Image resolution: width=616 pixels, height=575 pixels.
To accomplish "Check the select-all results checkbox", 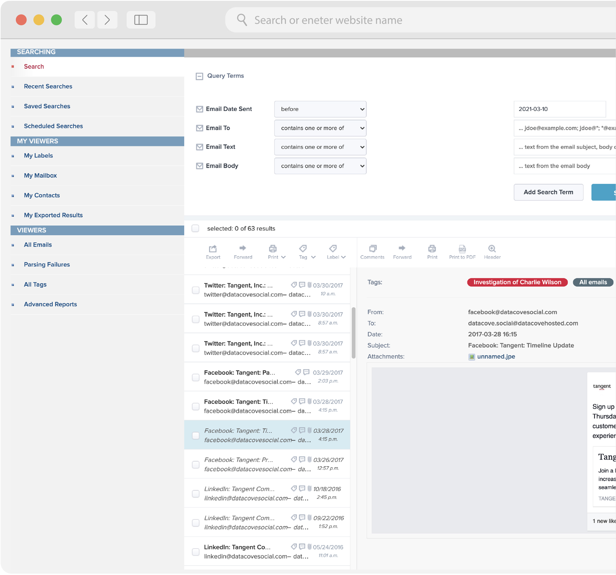I will (196, 229).
